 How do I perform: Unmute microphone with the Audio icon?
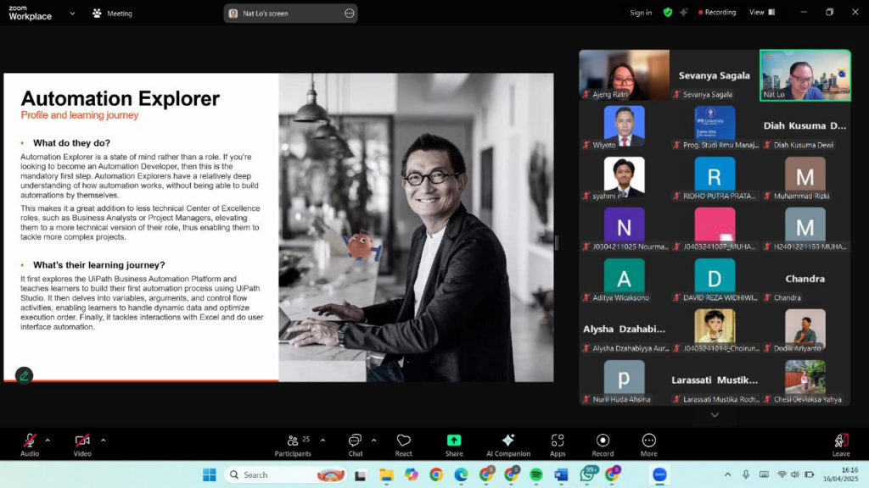(30, 445)
